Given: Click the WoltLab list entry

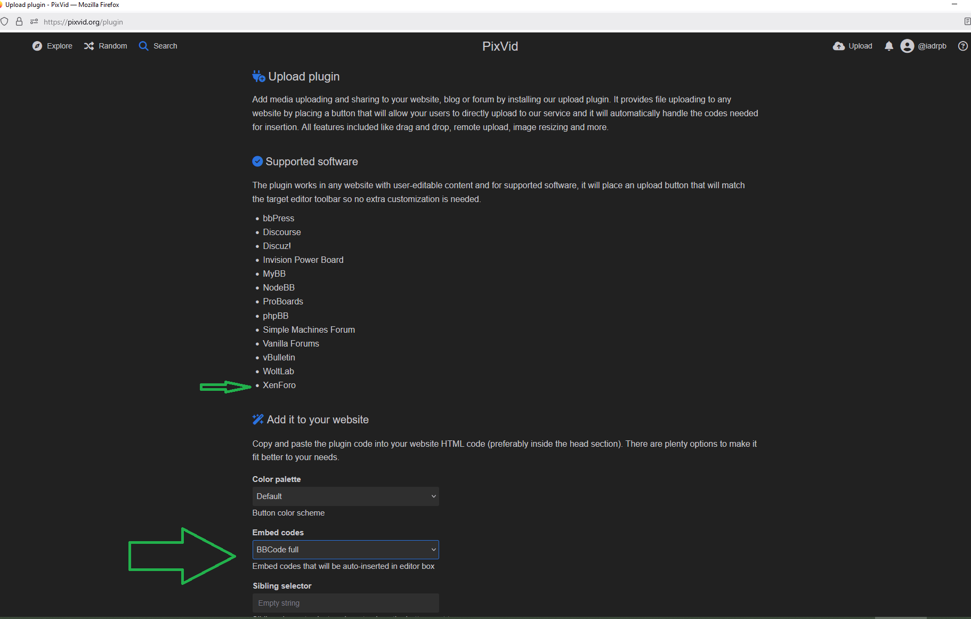Looking at the screenshot, I should click(278, 371).
